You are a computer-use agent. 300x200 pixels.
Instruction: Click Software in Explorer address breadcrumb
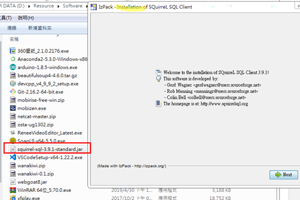coord(73,6)
